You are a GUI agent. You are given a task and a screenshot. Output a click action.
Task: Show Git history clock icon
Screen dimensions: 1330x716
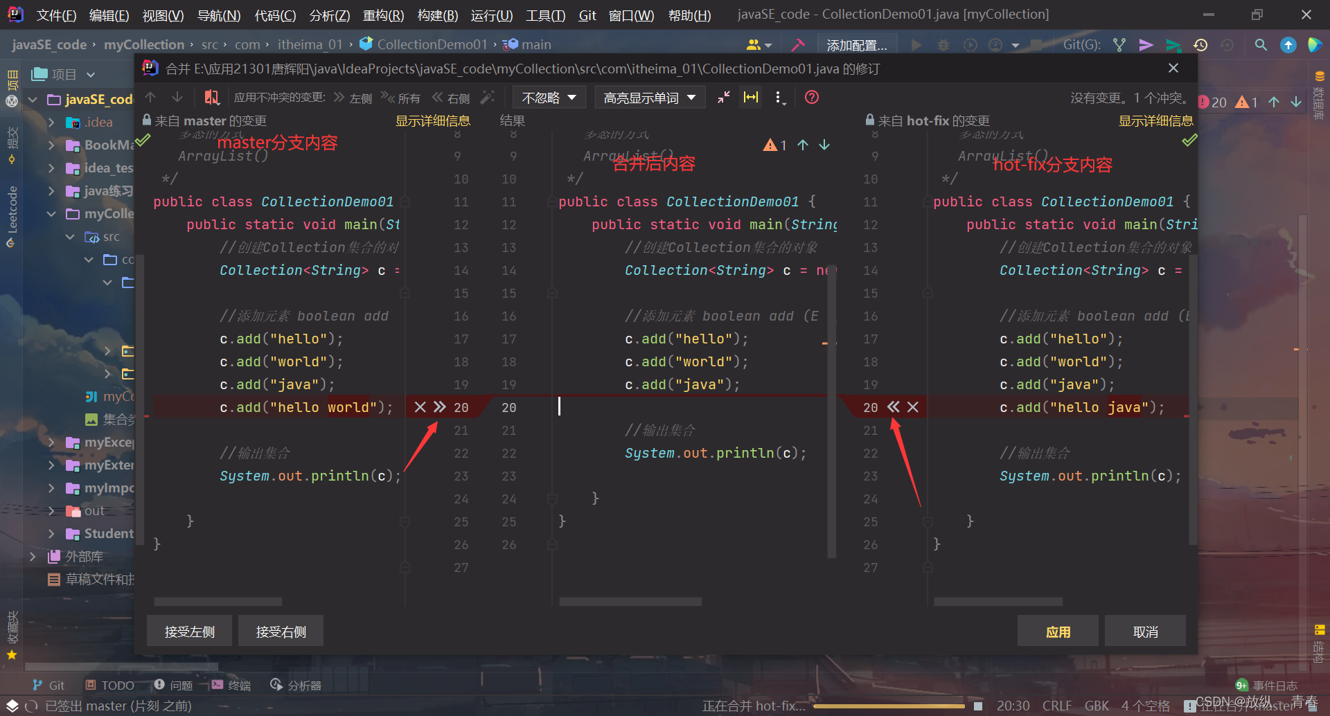[1200, 45]
